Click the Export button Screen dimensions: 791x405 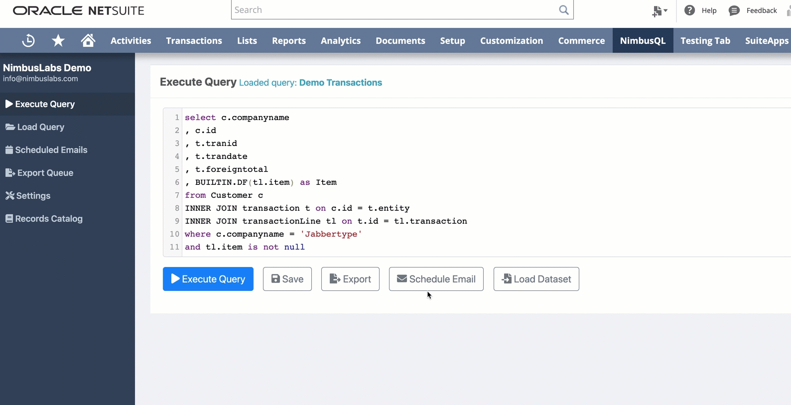[x=350, y=279]
